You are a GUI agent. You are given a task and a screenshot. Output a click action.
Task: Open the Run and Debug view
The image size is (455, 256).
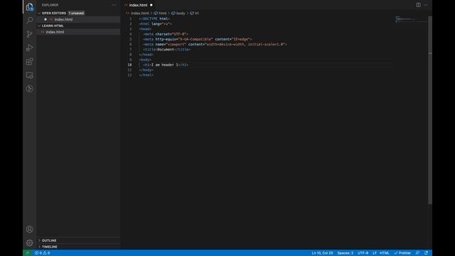pyautogui.click(x=30, y=48)
